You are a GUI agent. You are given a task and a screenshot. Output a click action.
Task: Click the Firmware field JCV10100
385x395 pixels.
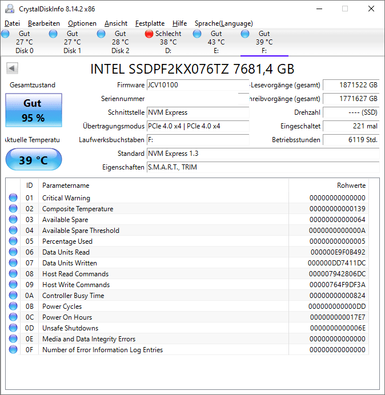(198, 85)
